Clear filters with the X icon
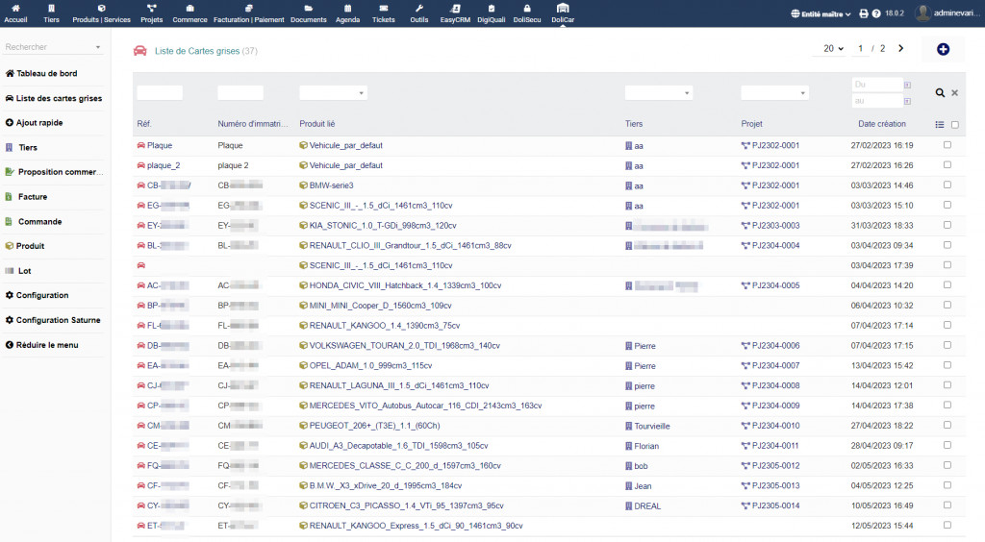Viewport: 985px width, 542px height. coord(955,93)
